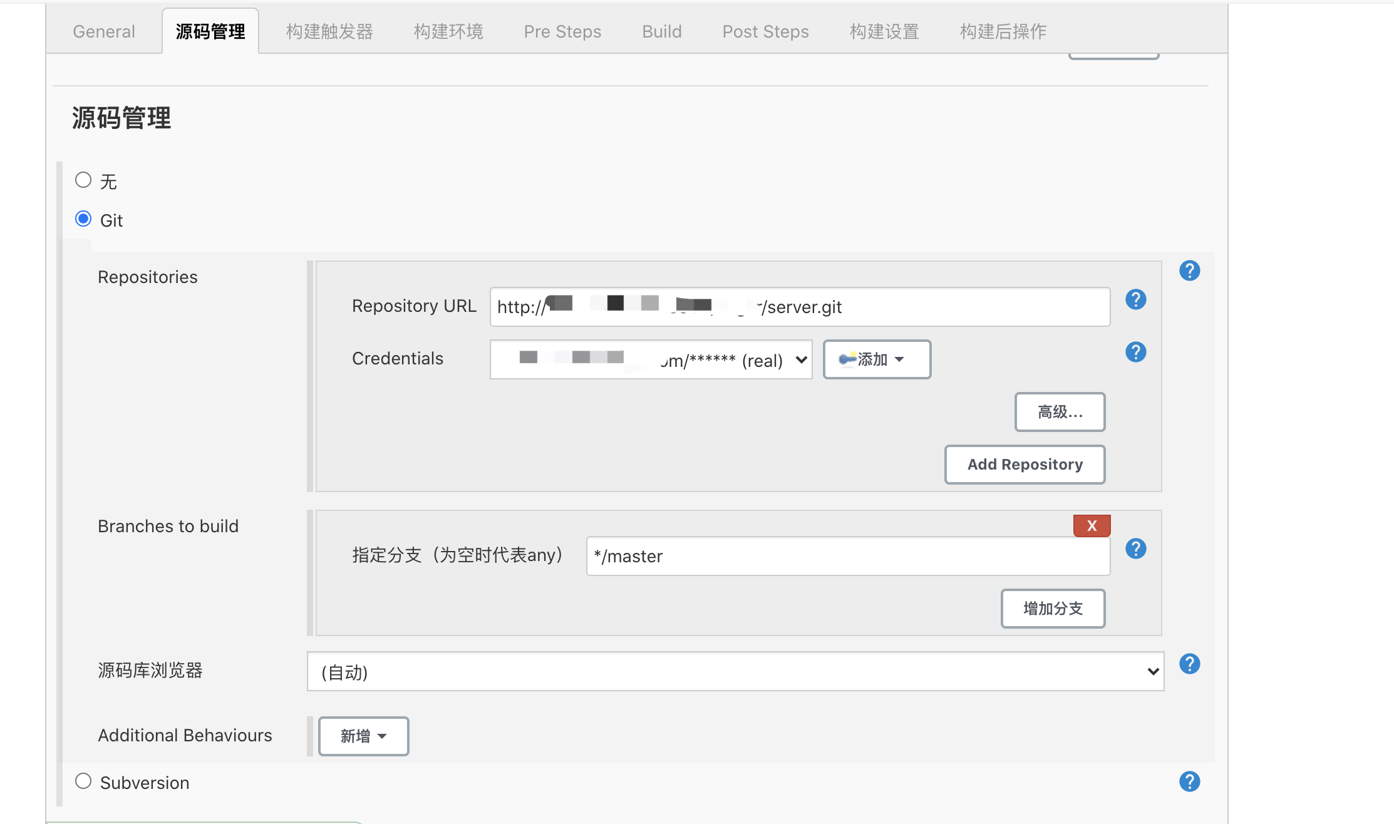This screenshot has width=1394, height=824.
Task: Click help icon beside Repositories section
Action: 1189,270
